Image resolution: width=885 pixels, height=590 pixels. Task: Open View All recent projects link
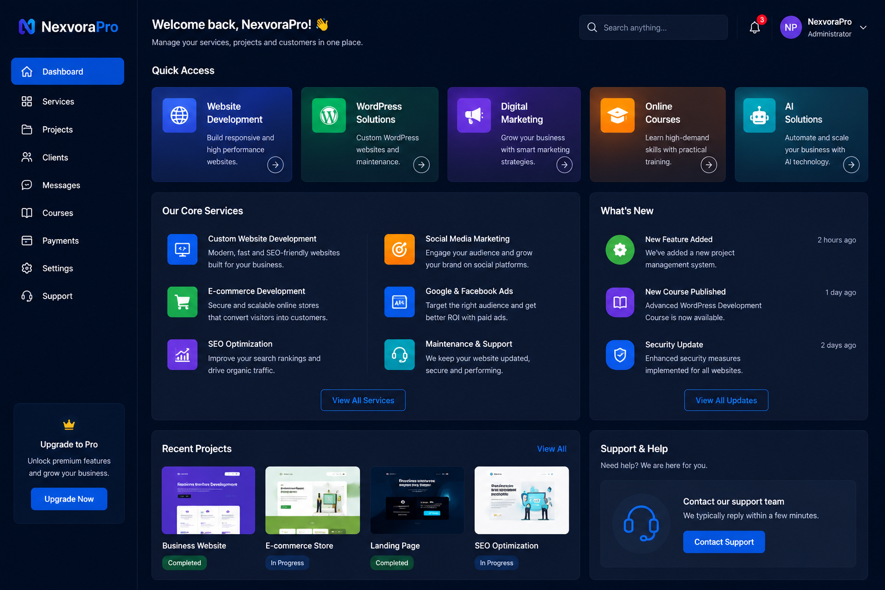pos(551,449)
